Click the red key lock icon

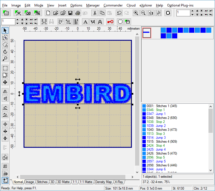pos(110,22)
